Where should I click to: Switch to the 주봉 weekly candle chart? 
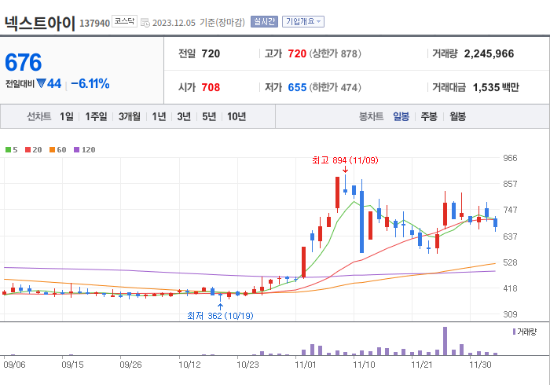(429, 116)
